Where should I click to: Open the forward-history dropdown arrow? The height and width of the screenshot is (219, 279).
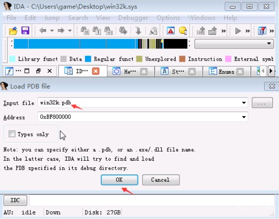[x=70, y=31]
